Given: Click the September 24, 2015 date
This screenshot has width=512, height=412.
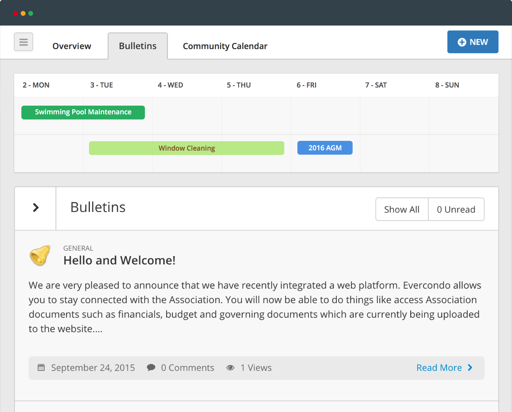Looking at the screenshot, I should click(93, 367).
